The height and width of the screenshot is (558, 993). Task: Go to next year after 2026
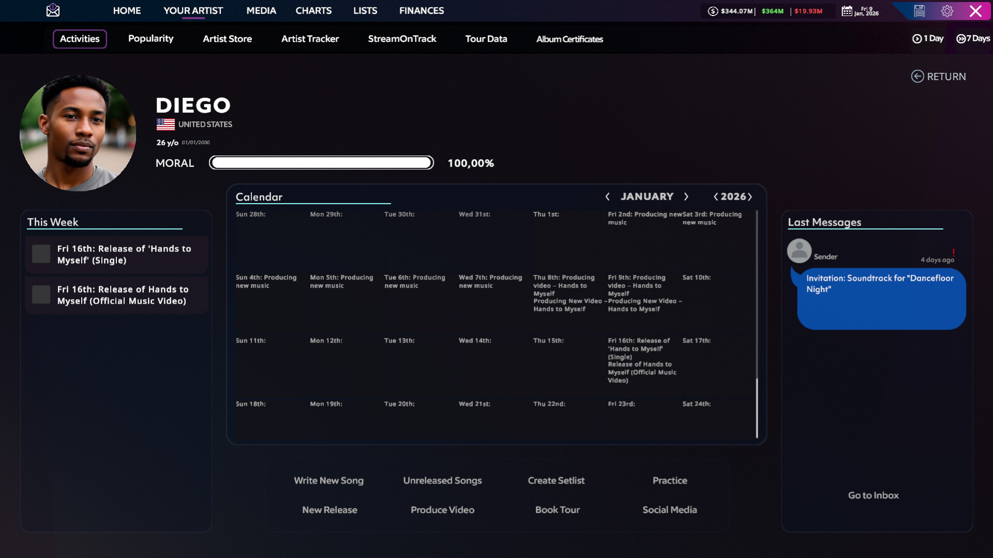pos(750,197)
